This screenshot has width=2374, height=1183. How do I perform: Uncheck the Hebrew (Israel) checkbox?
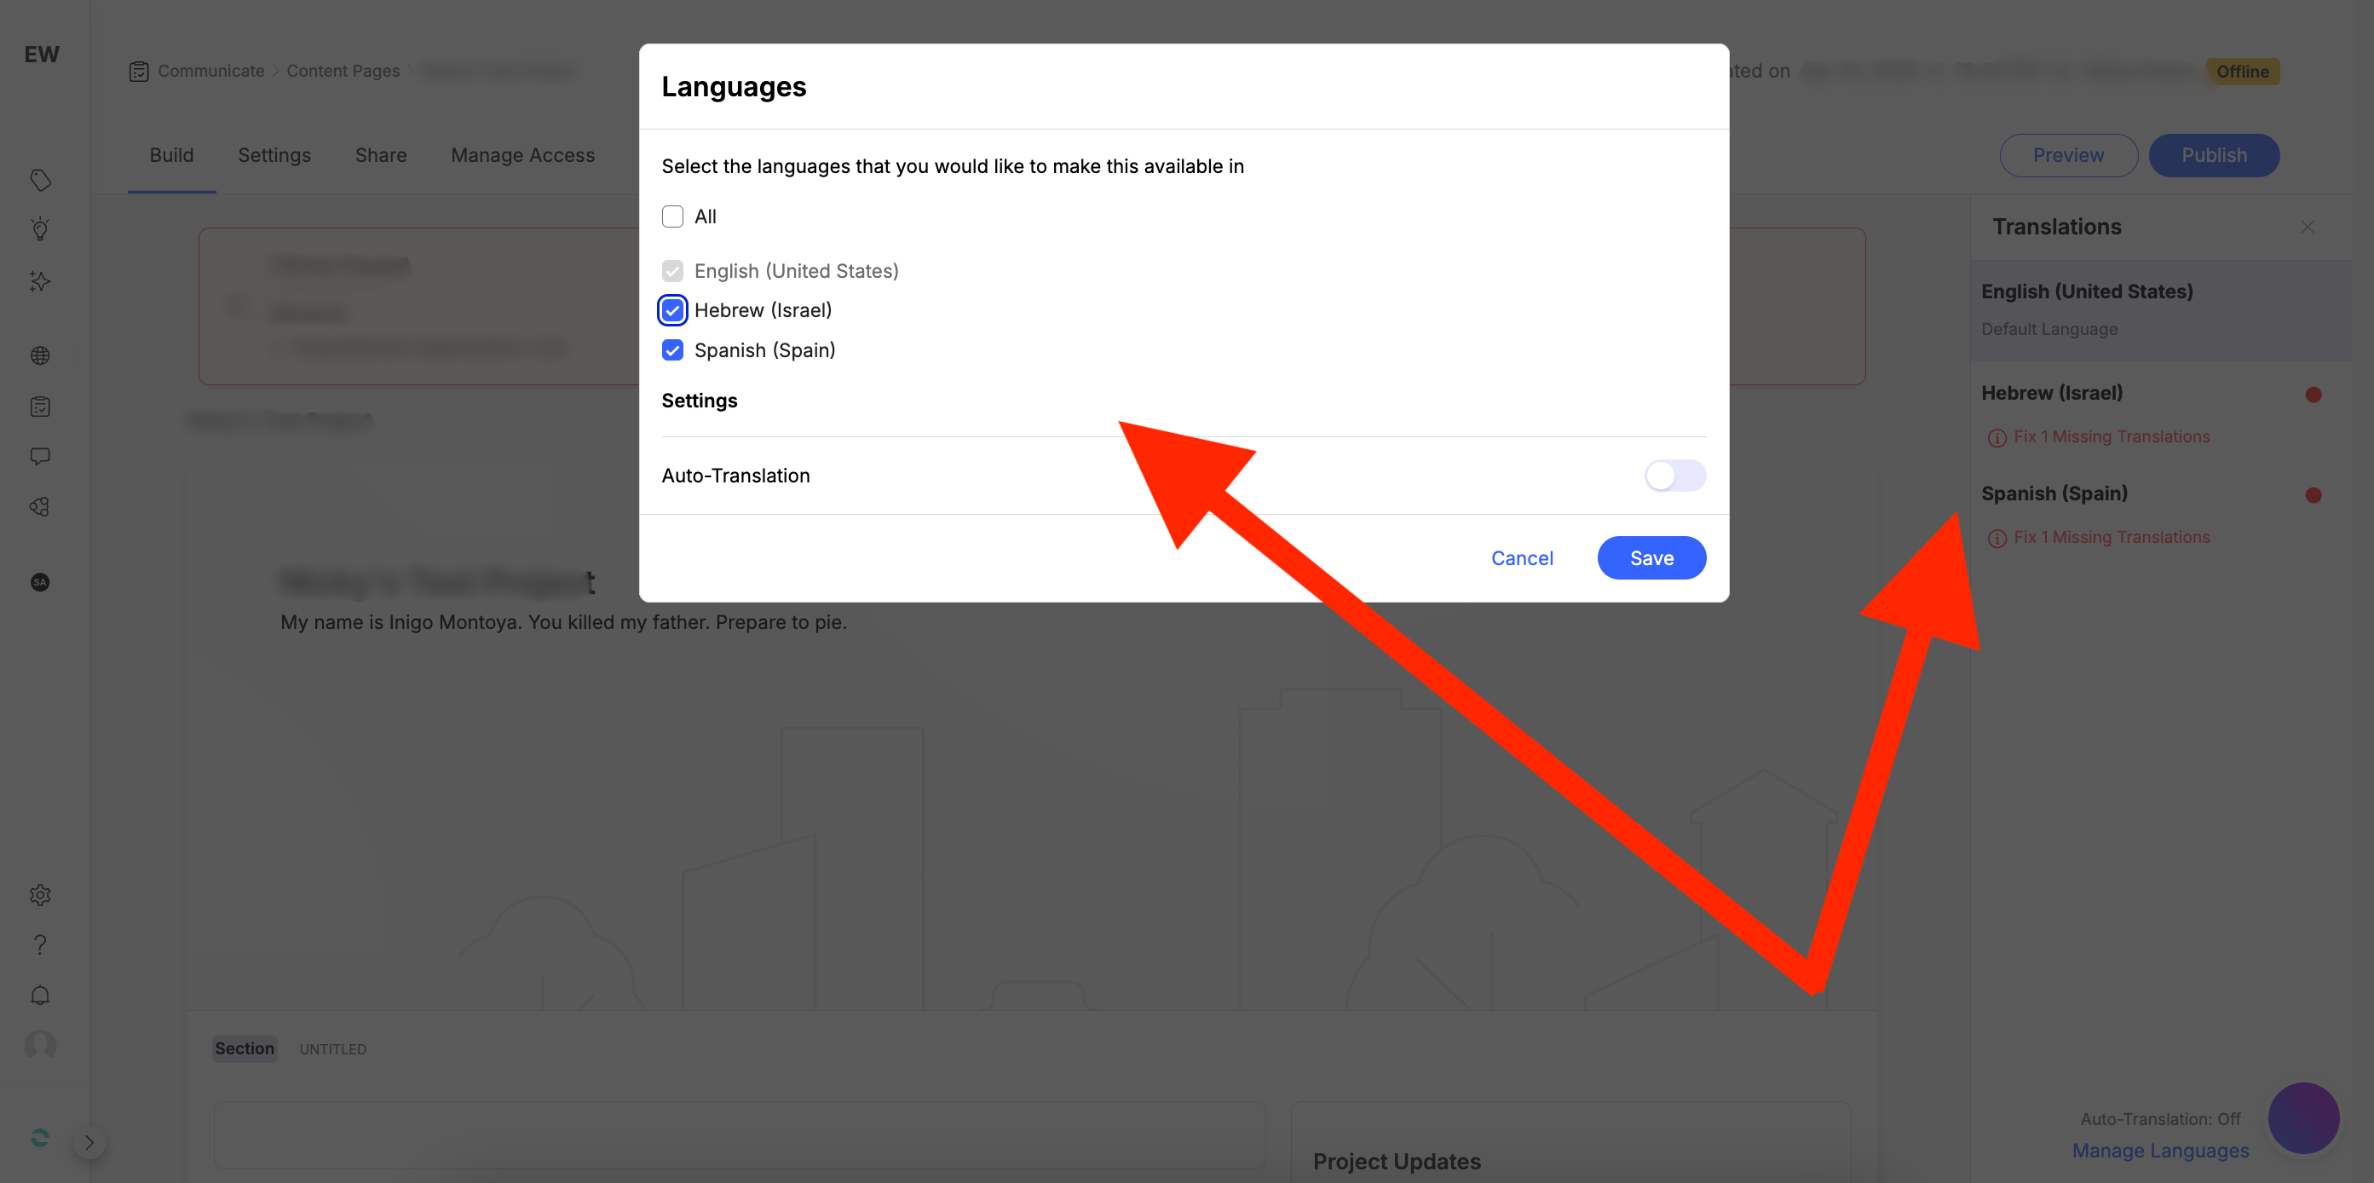tap(673, 311)
